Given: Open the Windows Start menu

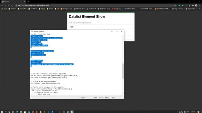Looking at the screenshot, I should [2, 112].
